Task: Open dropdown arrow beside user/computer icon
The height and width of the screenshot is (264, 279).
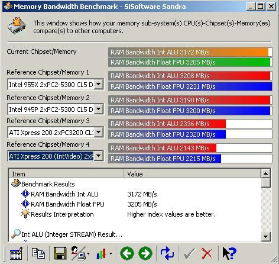Action: (x=88, y=253)
